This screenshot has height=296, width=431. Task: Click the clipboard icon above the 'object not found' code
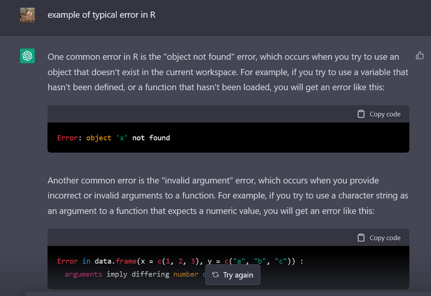coord(361,114)
